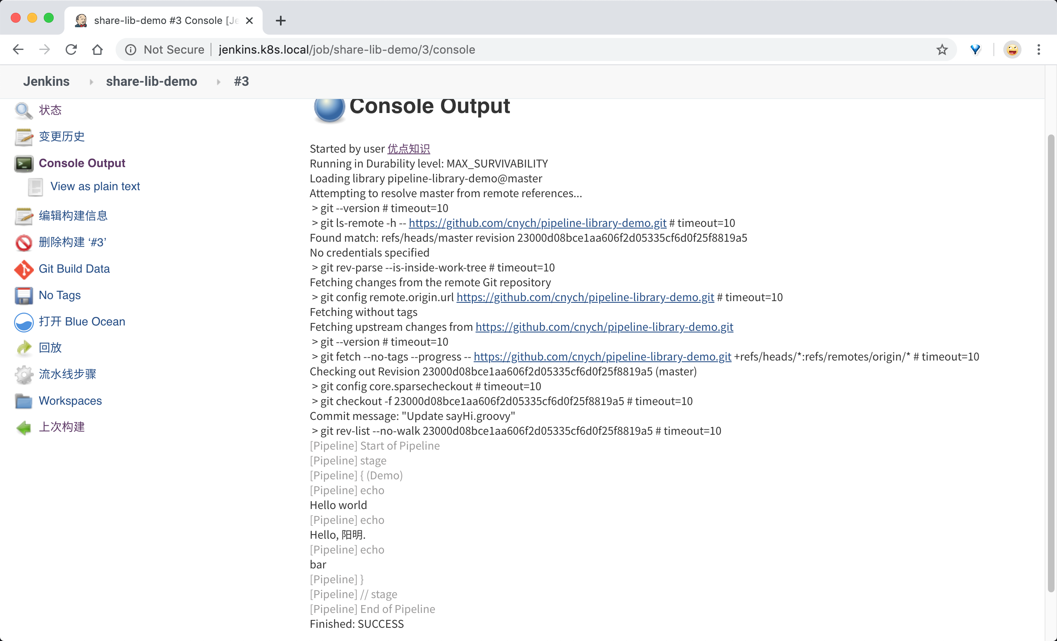Open Git Build Data

click(x=74, y=269)
